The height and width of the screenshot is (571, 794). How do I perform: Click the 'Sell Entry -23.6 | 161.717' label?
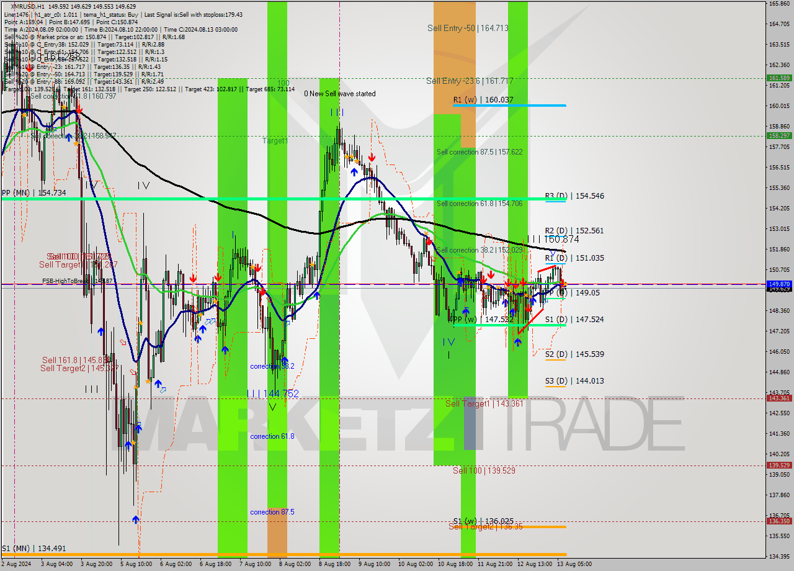click(470, 81)
